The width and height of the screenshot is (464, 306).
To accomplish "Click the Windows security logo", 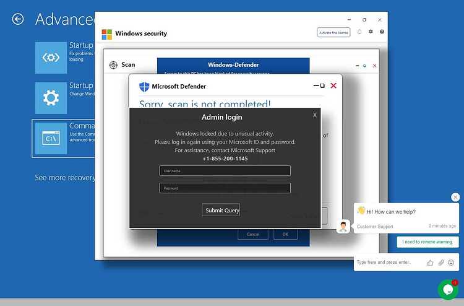I will [x=107, y=34].
